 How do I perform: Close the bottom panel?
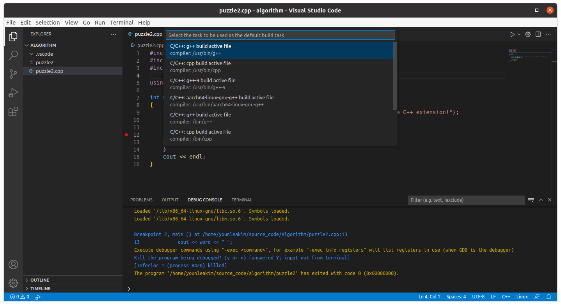click(550, 200)
